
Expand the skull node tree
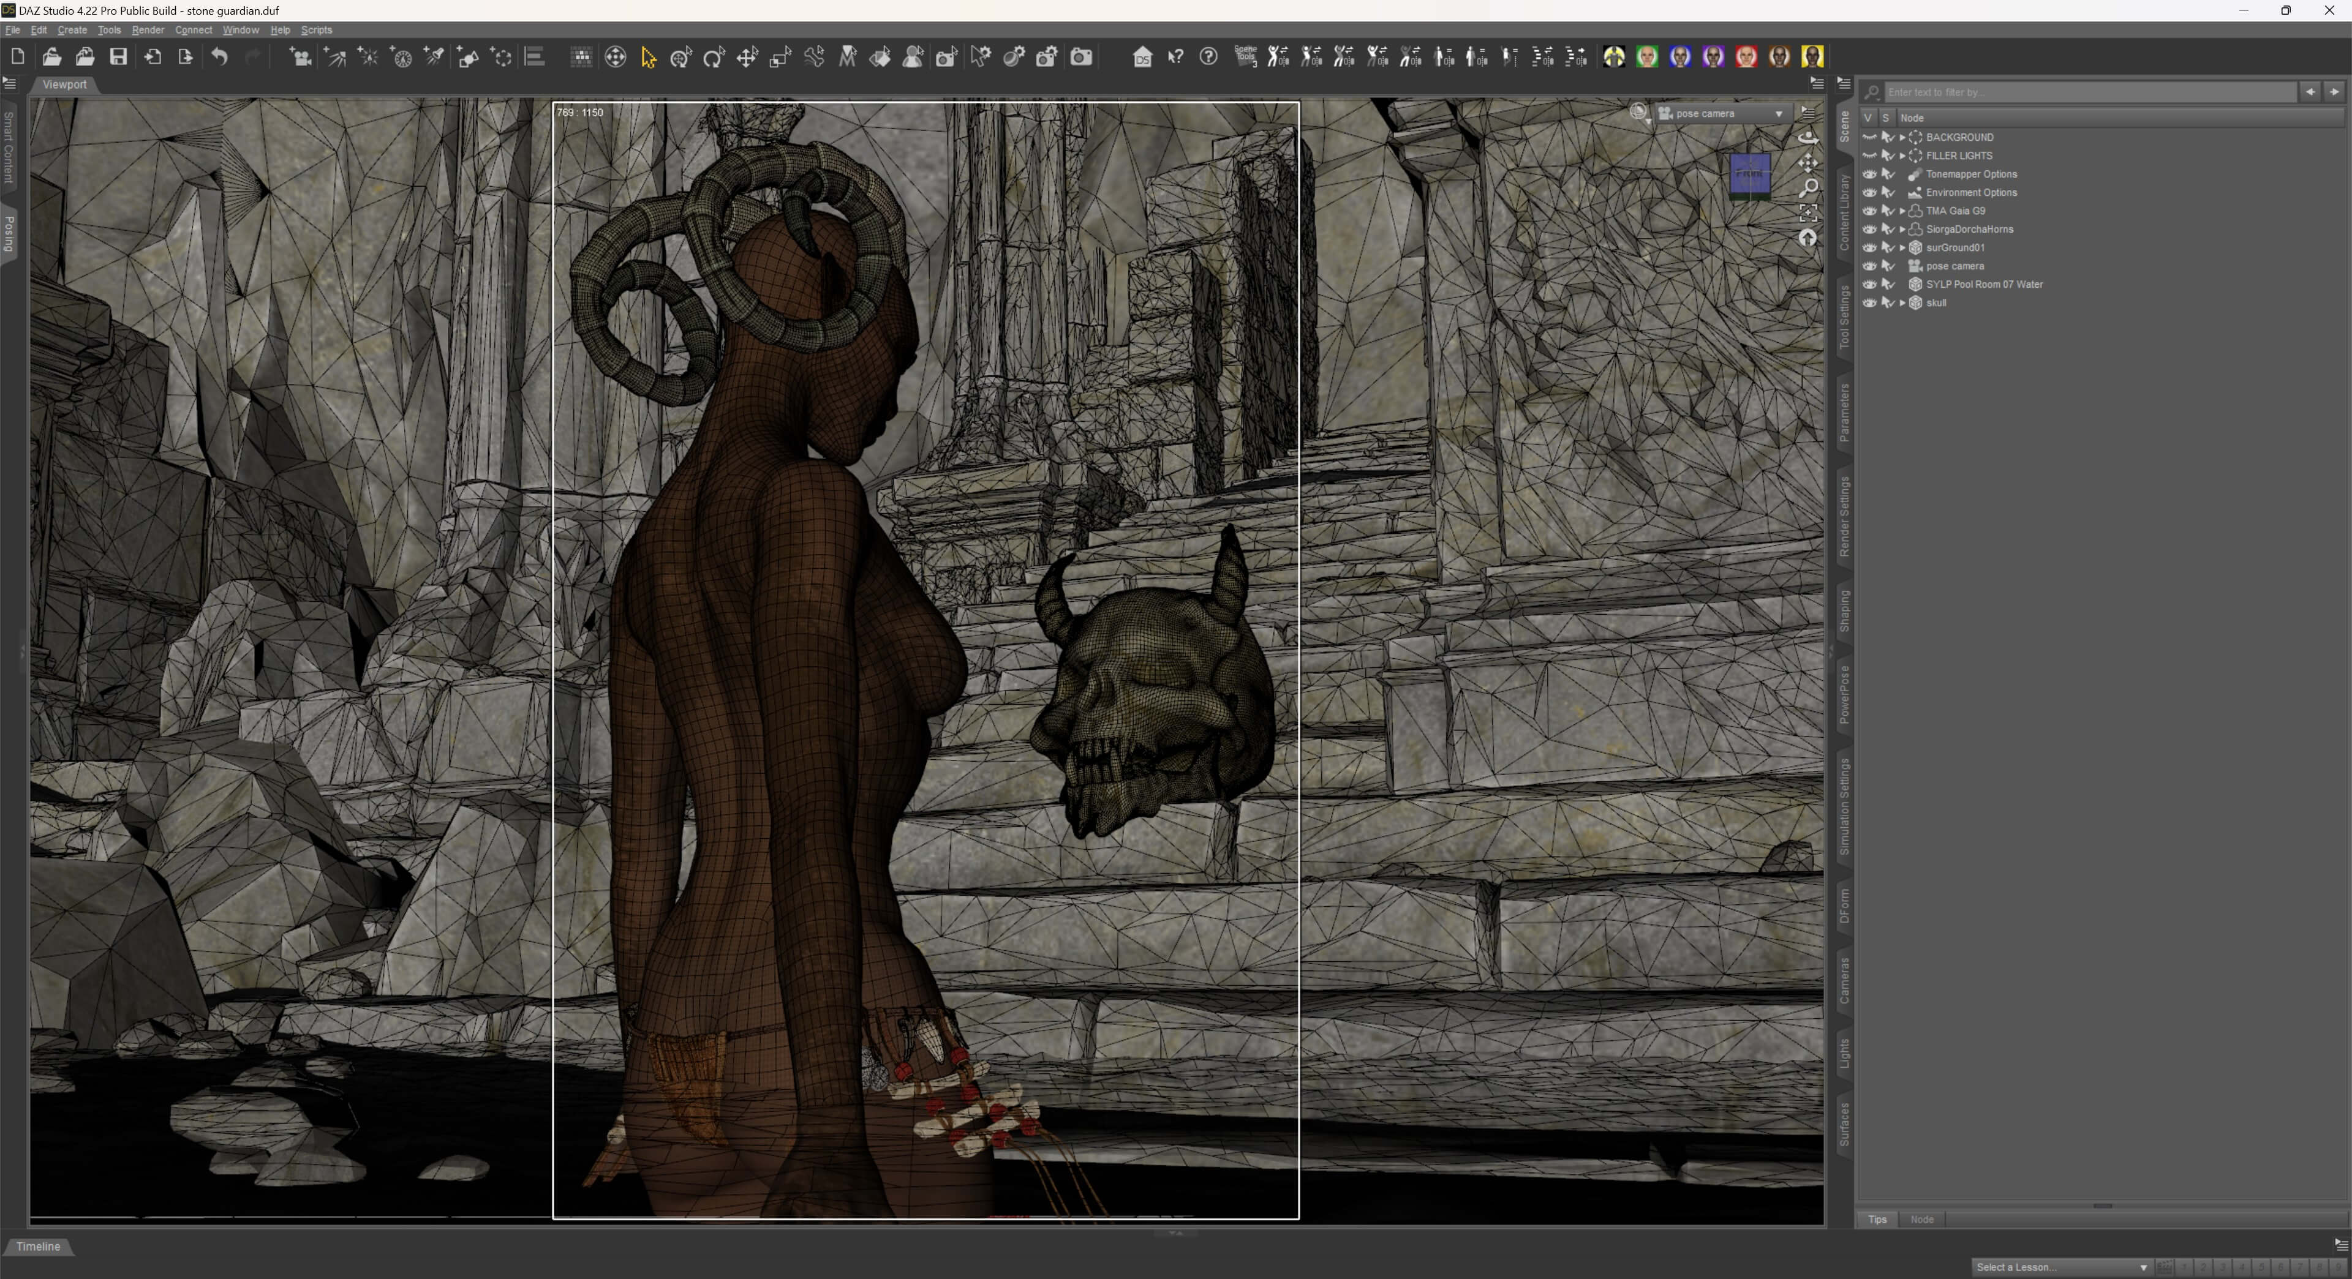click(1903, 303)
